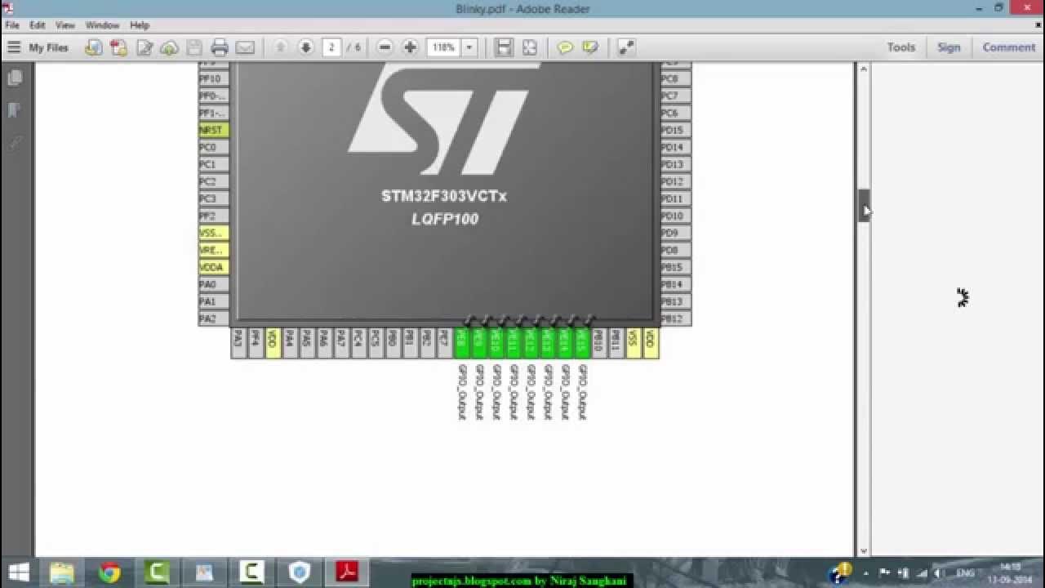The height and width of the screenshot is (588, 1045).
Task: Go to previous page arrow
Action: (281, 47)
